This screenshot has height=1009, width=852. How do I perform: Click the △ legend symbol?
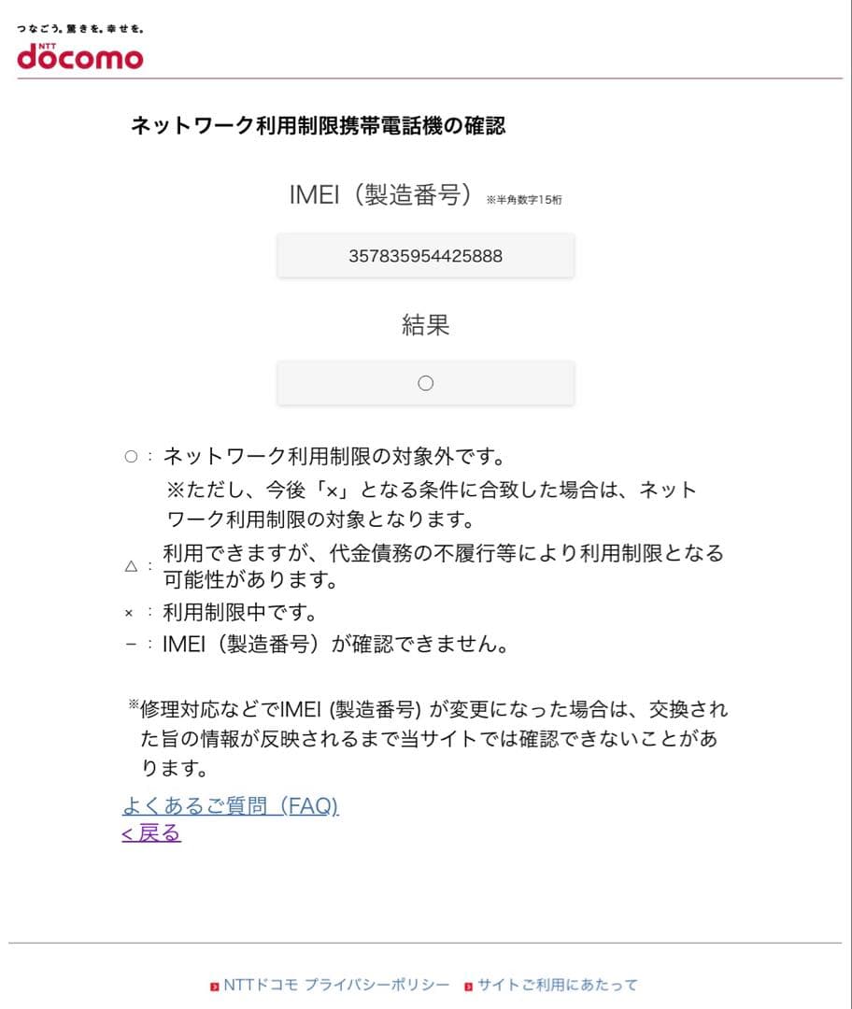[131, 566]
